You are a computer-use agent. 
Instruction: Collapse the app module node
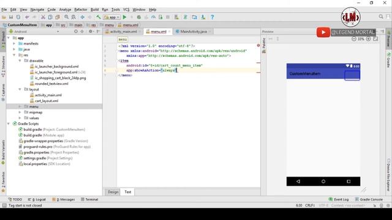click(9, 38)
